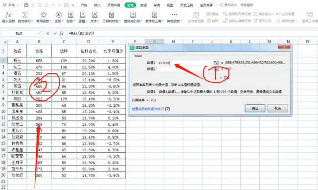
Task: Open the Lookup and Reference (查找与引用) icon
Action: [133, 15]
